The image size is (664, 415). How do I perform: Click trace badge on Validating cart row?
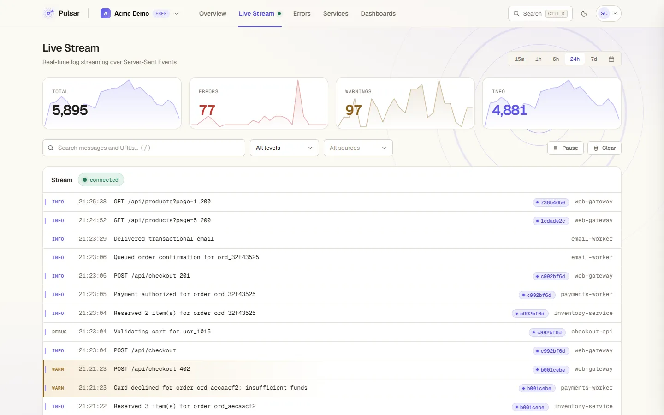(x=547, y=332)
